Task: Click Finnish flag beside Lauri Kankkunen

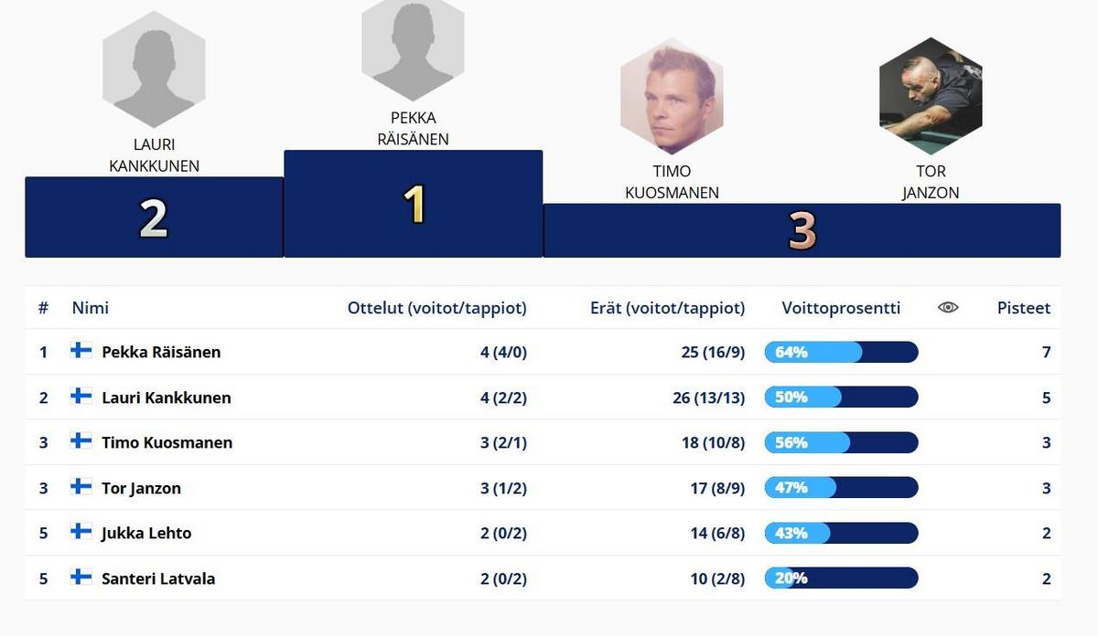Action: click(x=81, y=397)
